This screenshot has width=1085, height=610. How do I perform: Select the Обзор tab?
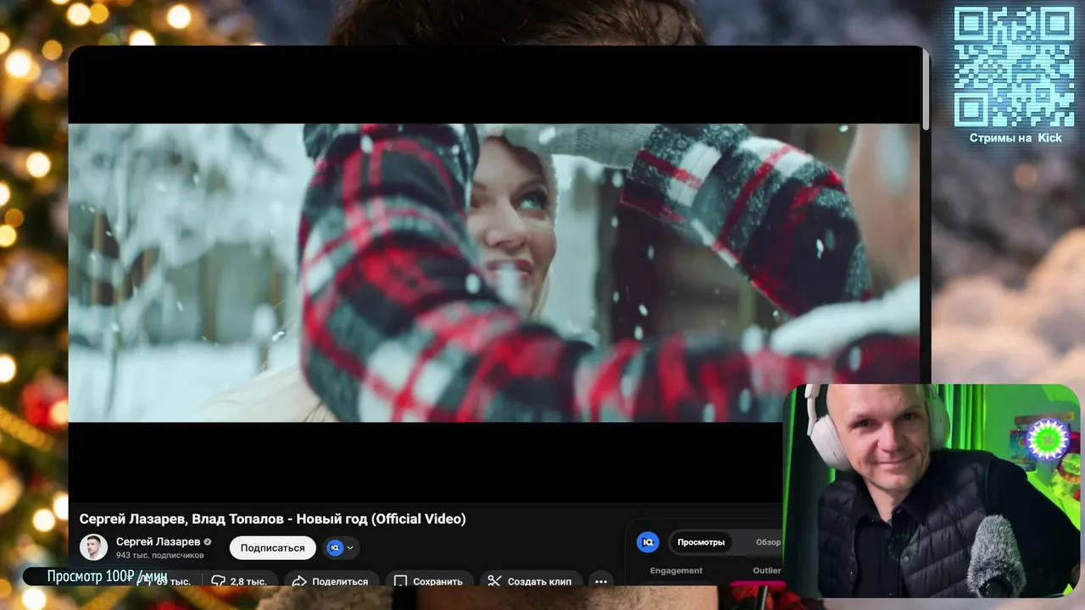[768, 542]
